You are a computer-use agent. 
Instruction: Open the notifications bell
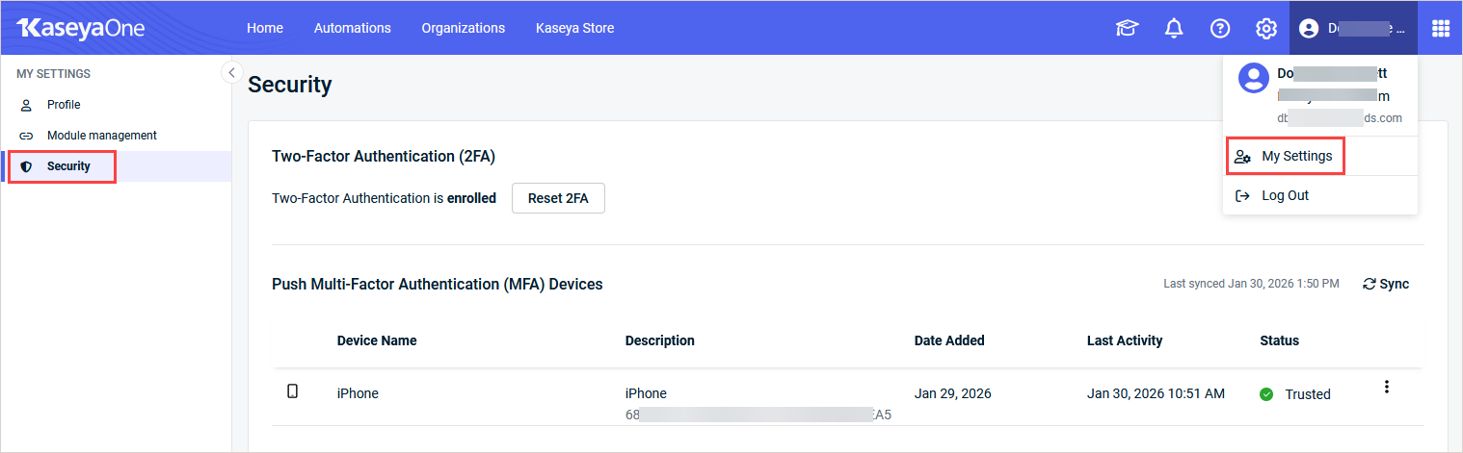pos(1174,29)
